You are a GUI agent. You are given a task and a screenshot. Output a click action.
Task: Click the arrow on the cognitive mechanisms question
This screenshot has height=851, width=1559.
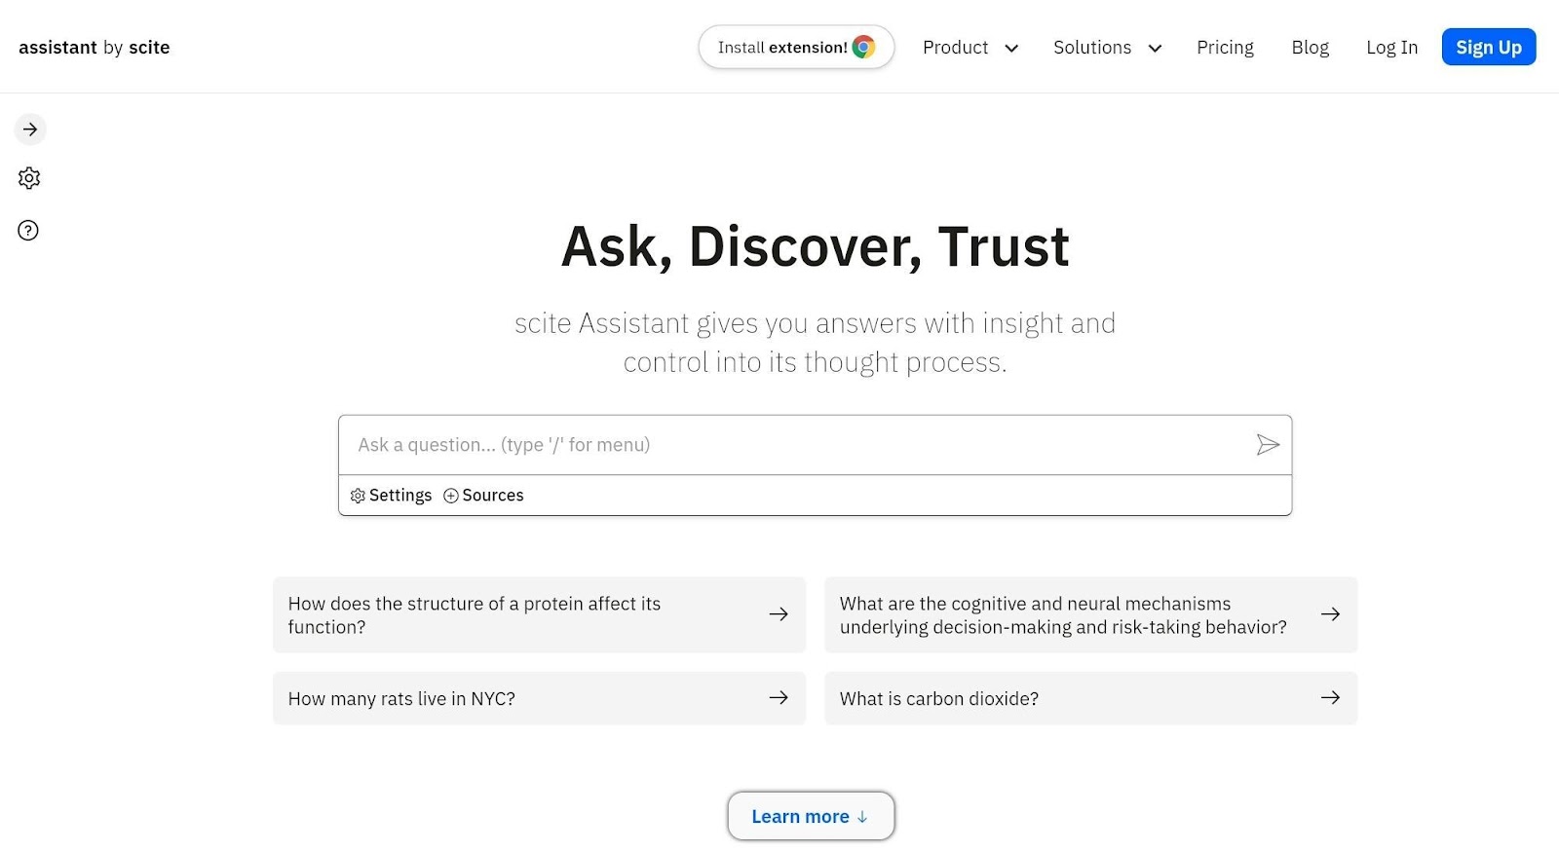tap(1330, 614)
